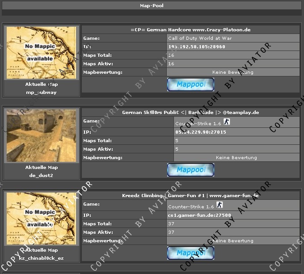Click Maps Total value 16 for =CP= server
This screenshot has width=304, height=274.
[171, 55]
